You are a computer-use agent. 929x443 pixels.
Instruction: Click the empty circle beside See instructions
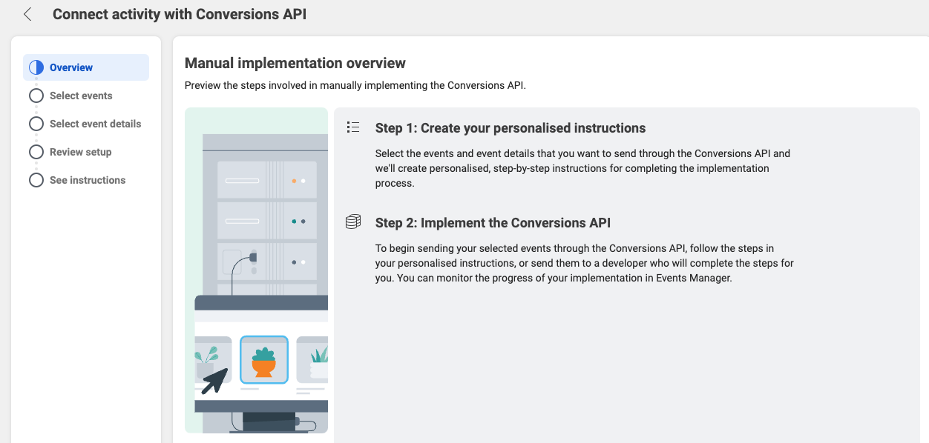[36, 180]
